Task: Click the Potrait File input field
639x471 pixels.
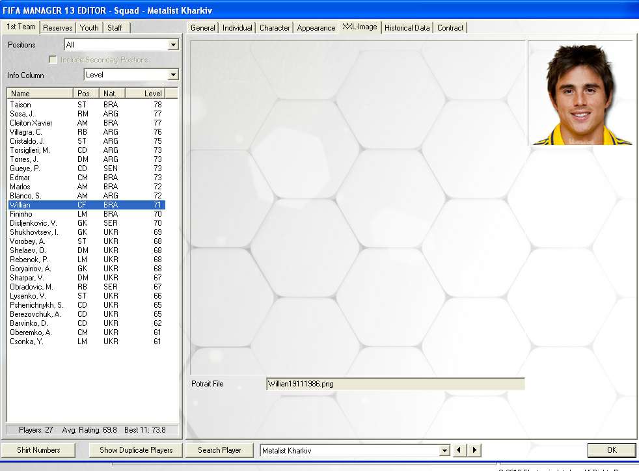Action: 395,384
